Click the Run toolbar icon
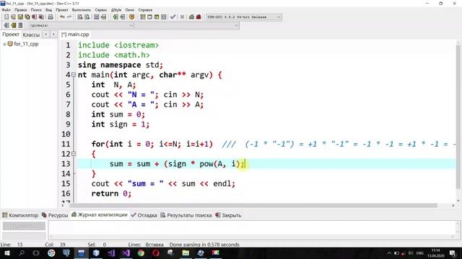Viewport: 462px width, 259px height. click(149, 17)
